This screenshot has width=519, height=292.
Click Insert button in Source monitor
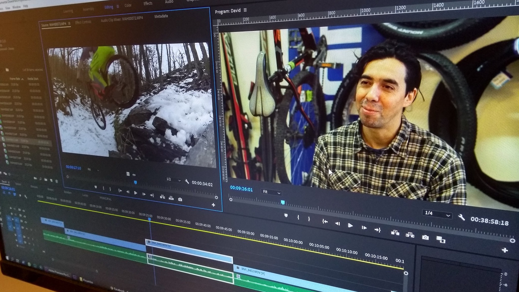(x=162, y=197)
